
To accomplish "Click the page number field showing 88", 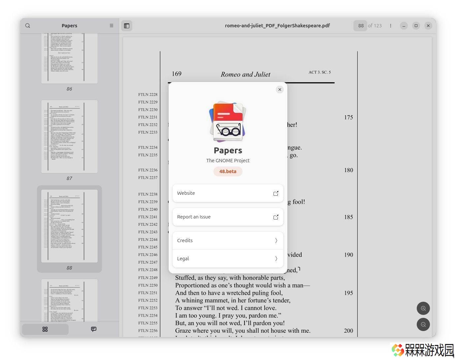I will [x=360, y=26].
